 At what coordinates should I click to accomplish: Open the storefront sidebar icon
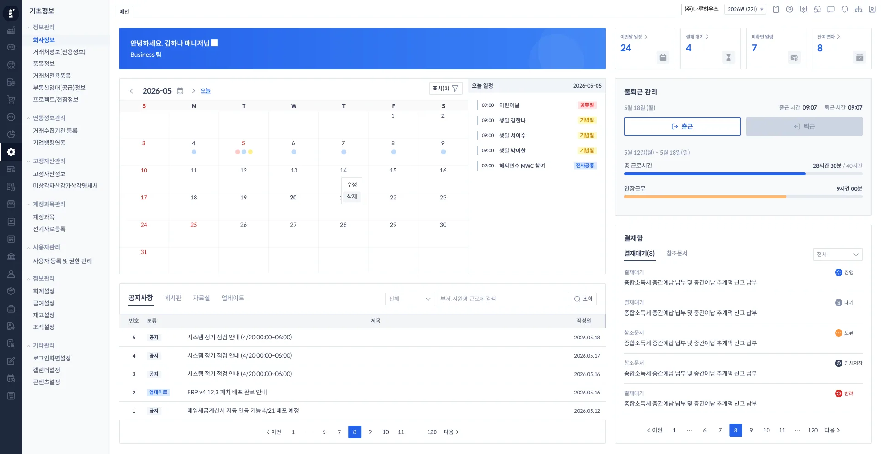click(11, 204)
